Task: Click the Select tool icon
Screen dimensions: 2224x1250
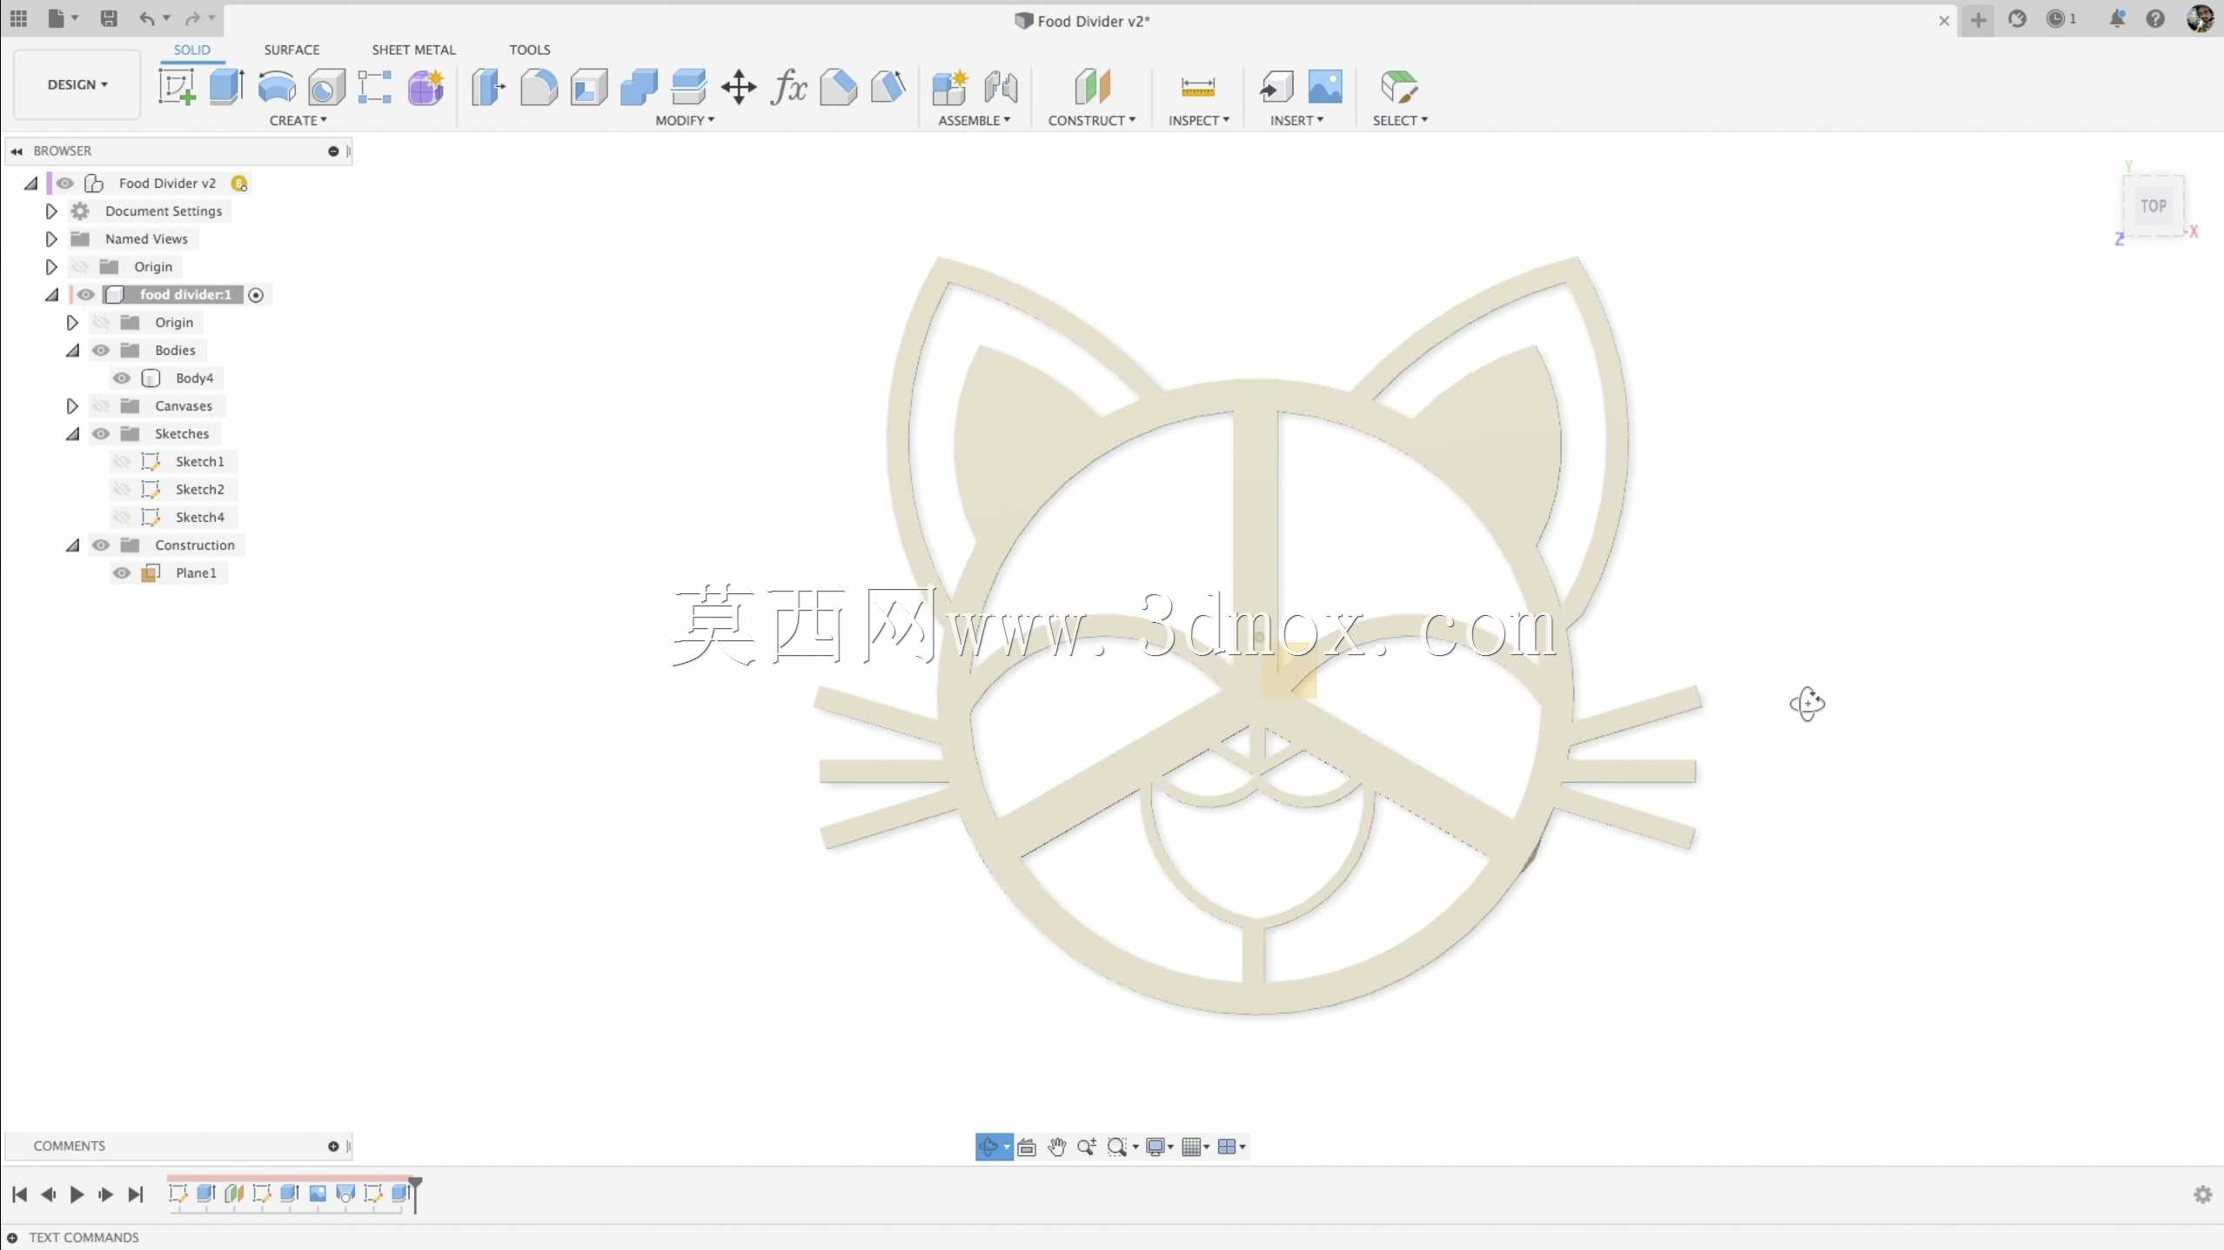Action: click(1399, 87)
